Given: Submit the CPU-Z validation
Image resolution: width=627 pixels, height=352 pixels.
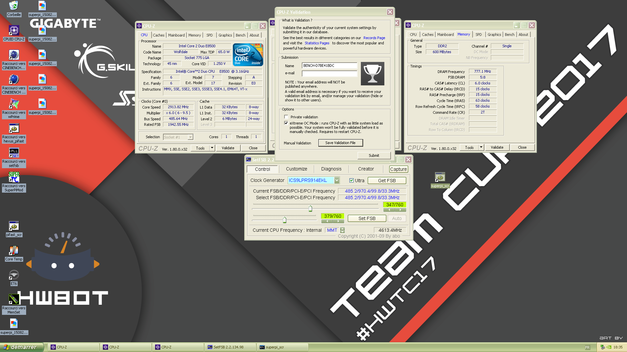Looking at the screenshot, I should click(x=374, y=155).
